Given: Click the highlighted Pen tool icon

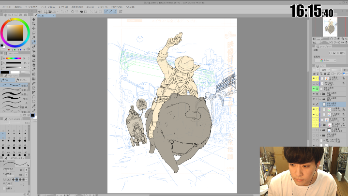Looking at the screenshot, I should pyautogui.click(x=34, y=42).
